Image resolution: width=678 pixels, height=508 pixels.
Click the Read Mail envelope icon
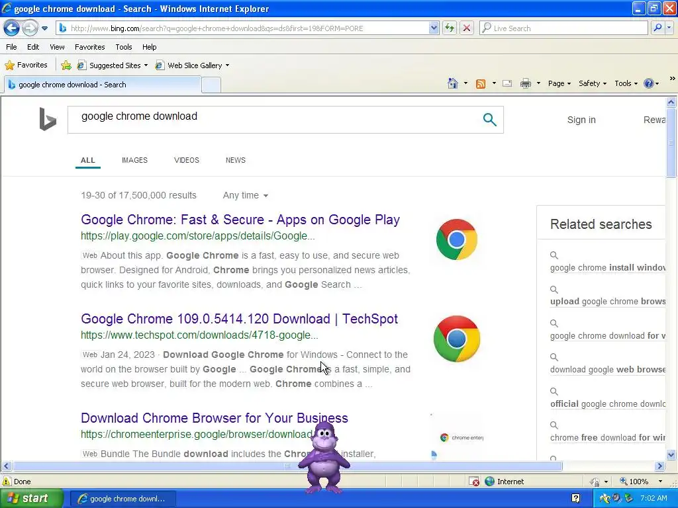tap(507, 83)
